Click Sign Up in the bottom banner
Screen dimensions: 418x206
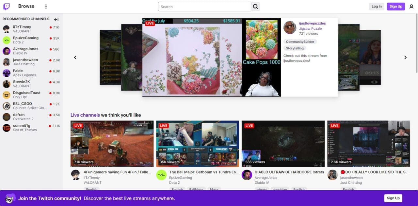(393, 198)
